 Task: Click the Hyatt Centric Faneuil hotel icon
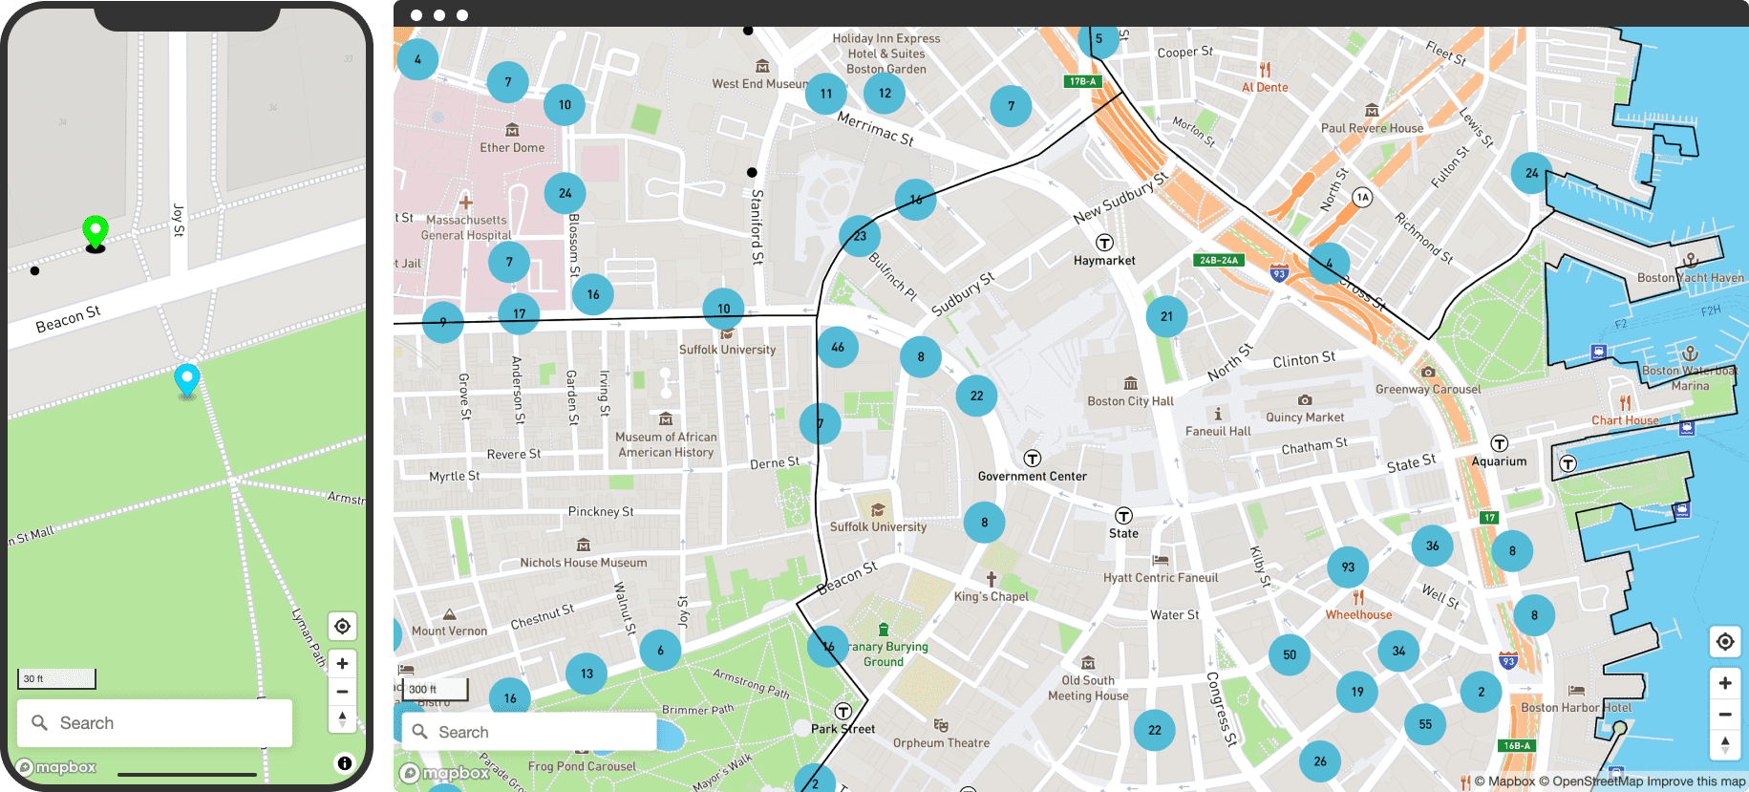(1161, 561)
